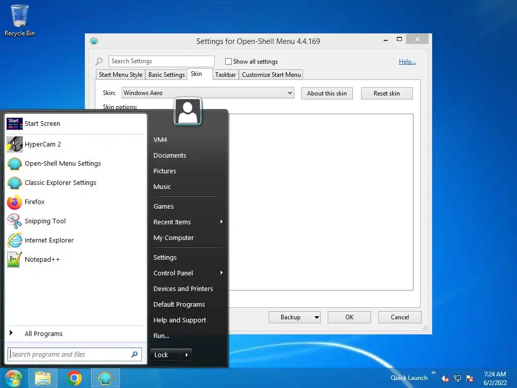Open File Explorer from the taskbar
The height and width of the screenshot is (388, 517).
(x=43, y=378)
